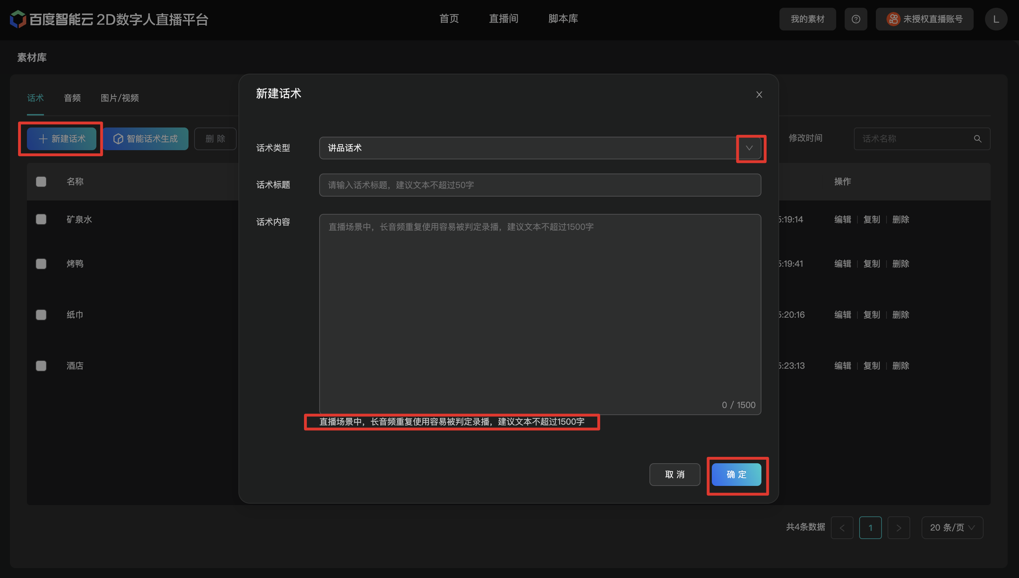The width and height of the screenshot is (1019, 578).
Task: Click the 未授权直播账号 button
Action: point(924,19)
